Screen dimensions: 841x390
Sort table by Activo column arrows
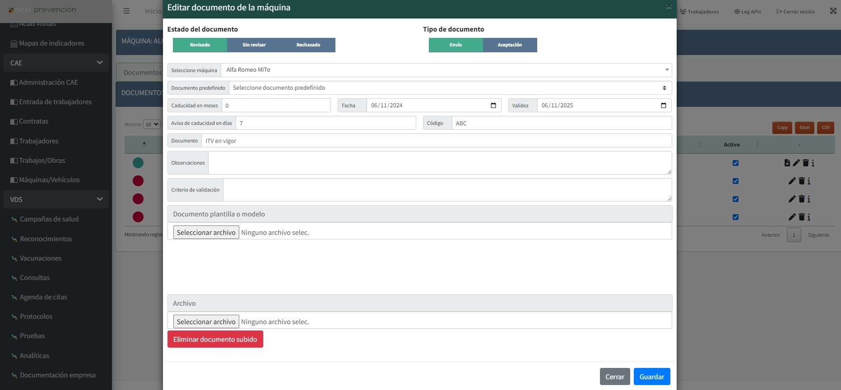point(757,145)
